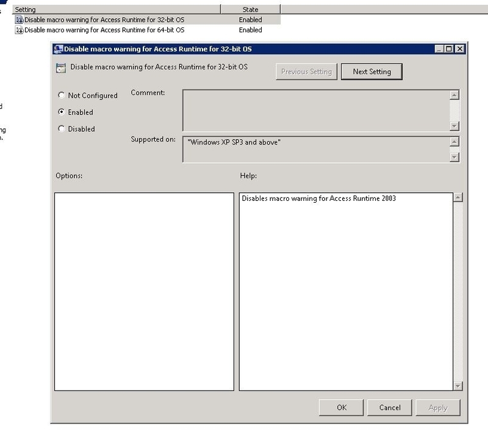Sort the list by the State column header
Viewport: 488px width, 437px height.
[249, 9]
